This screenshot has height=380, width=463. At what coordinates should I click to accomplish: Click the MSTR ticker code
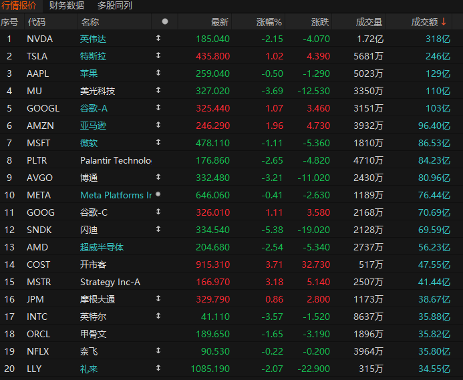point(39,282)
